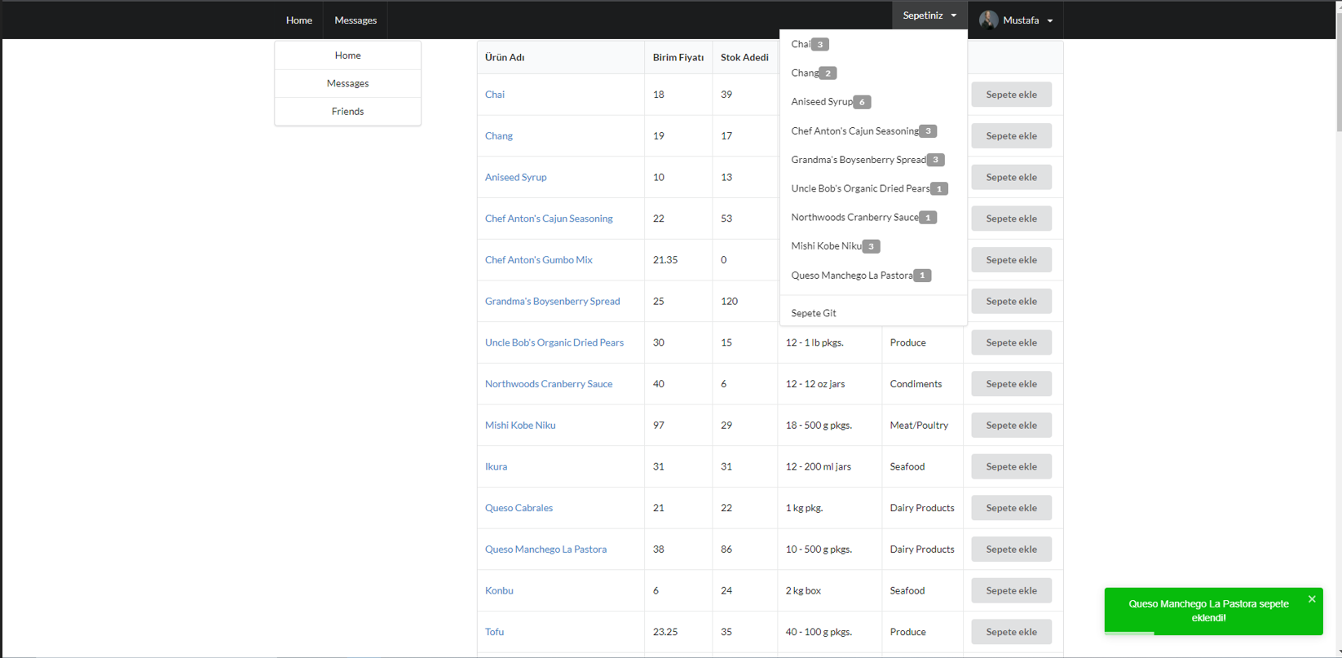Image resolution: width=1342 pixels, height=658 pixels.
Task: Open Messages in the top navbar
Action: 355,20
